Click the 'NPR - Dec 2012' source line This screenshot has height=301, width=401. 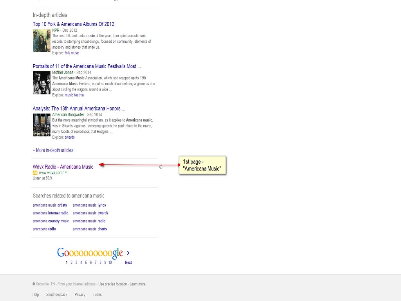(x=65, y=30)
